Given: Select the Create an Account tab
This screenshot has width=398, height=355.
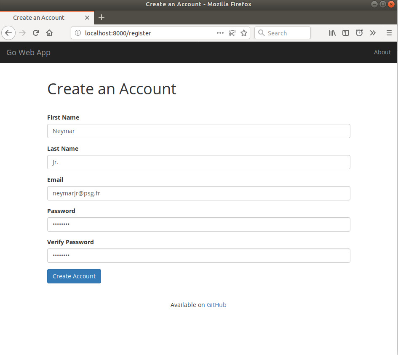Looking at the screenshot, I should (x=47, y=18).
